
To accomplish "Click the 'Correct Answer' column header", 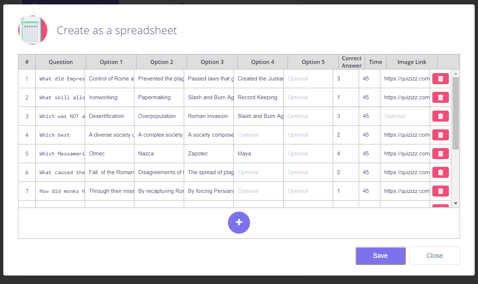I will pyautogui.click(x=352, y=62).
